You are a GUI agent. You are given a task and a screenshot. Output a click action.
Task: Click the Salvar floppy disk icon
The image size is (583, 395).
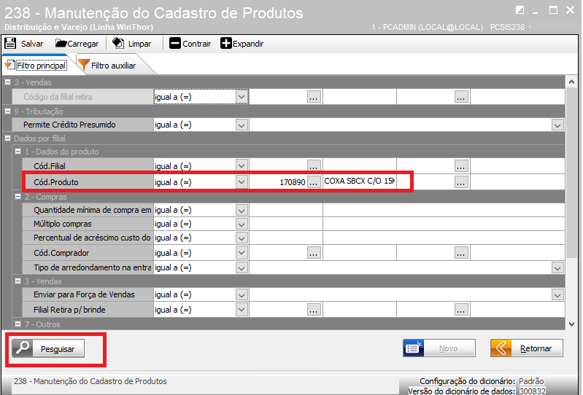click(x=10, y=44)
